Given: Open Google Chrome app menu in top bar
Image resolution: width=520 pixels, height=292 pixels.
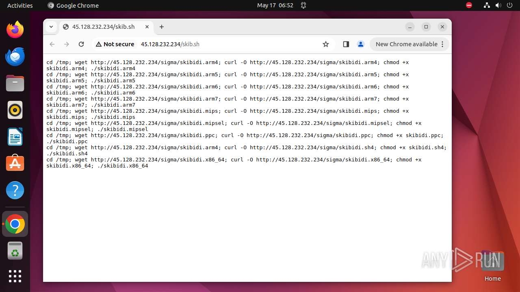Looking at the screenshot, I should pyautogui.click(x=73, y=5).
